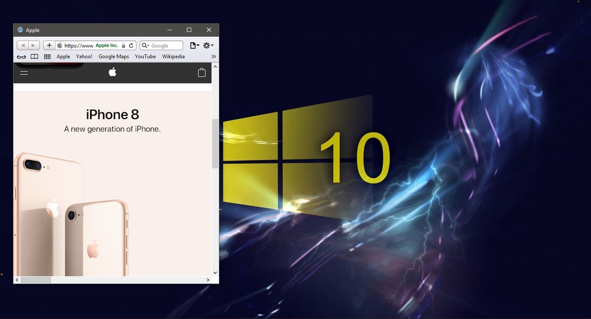Expand the bookmarks bar overflow chevron
Image resolution: width=591 pixels, height=319 pixels.
(213, 57)
